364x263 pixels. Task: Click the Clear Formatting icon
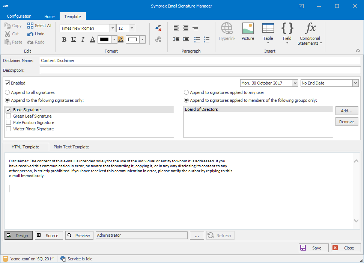[158, 28]
